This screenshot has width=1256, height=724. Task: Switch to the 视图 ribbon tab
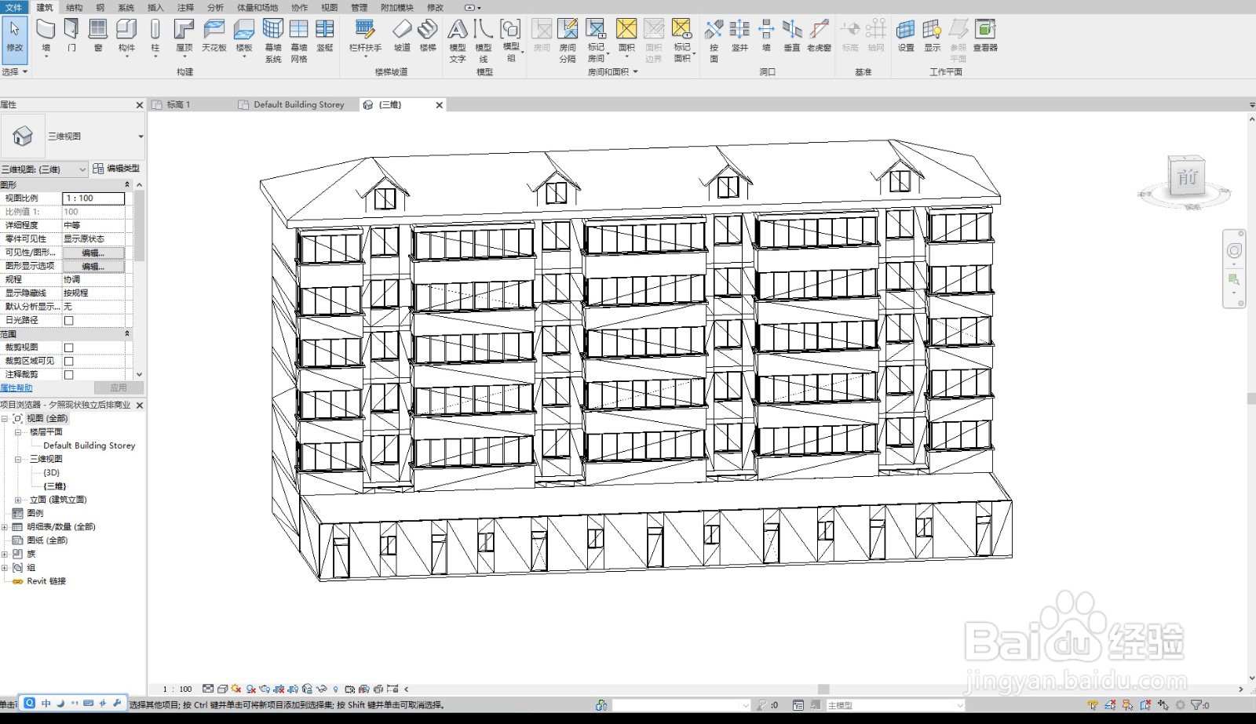(x=329, y=7)
